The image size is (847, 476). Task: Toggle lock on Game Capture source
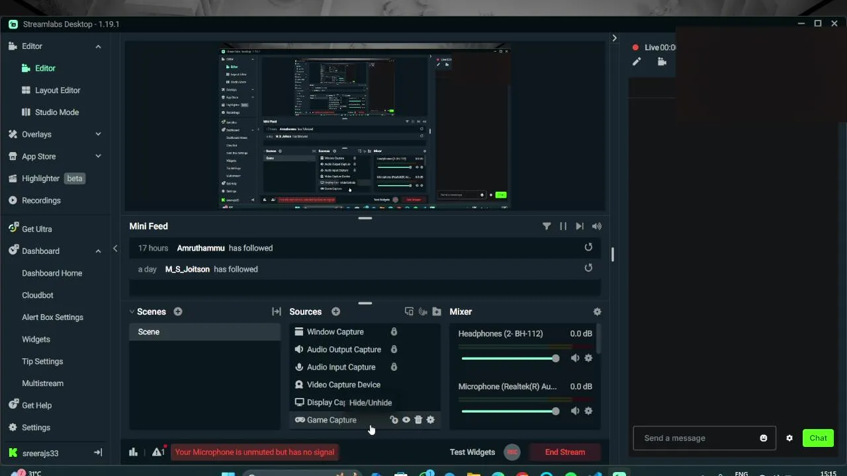coord(394,420)
